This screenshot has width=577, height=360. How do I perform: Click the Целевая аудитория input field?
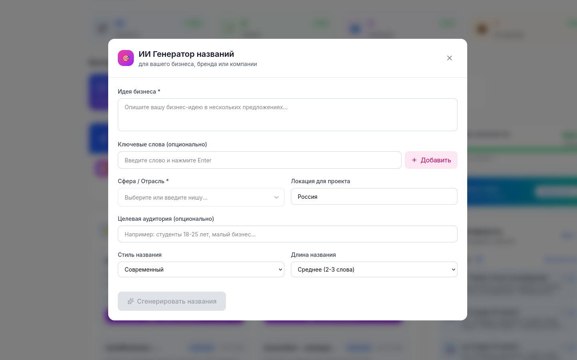[288, 234]
